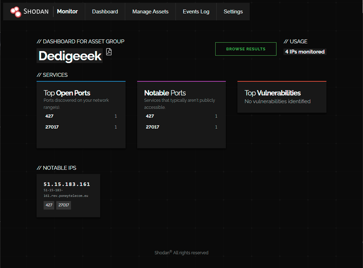Open notable IP 51.15.183.161

[67, 184]
